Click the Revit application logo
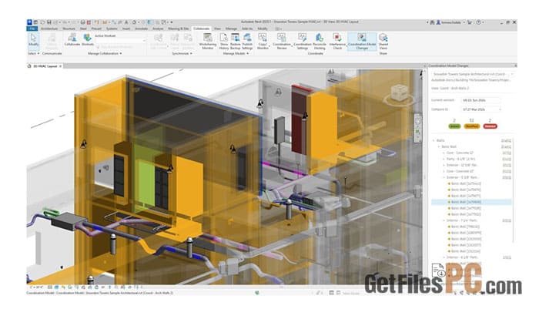This screenshot has height=316, width=539. tap(29, 22)
